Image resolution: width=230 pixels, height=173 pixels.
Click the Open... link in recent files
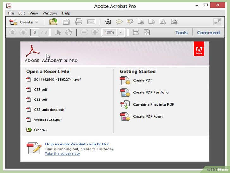point(40,130)
